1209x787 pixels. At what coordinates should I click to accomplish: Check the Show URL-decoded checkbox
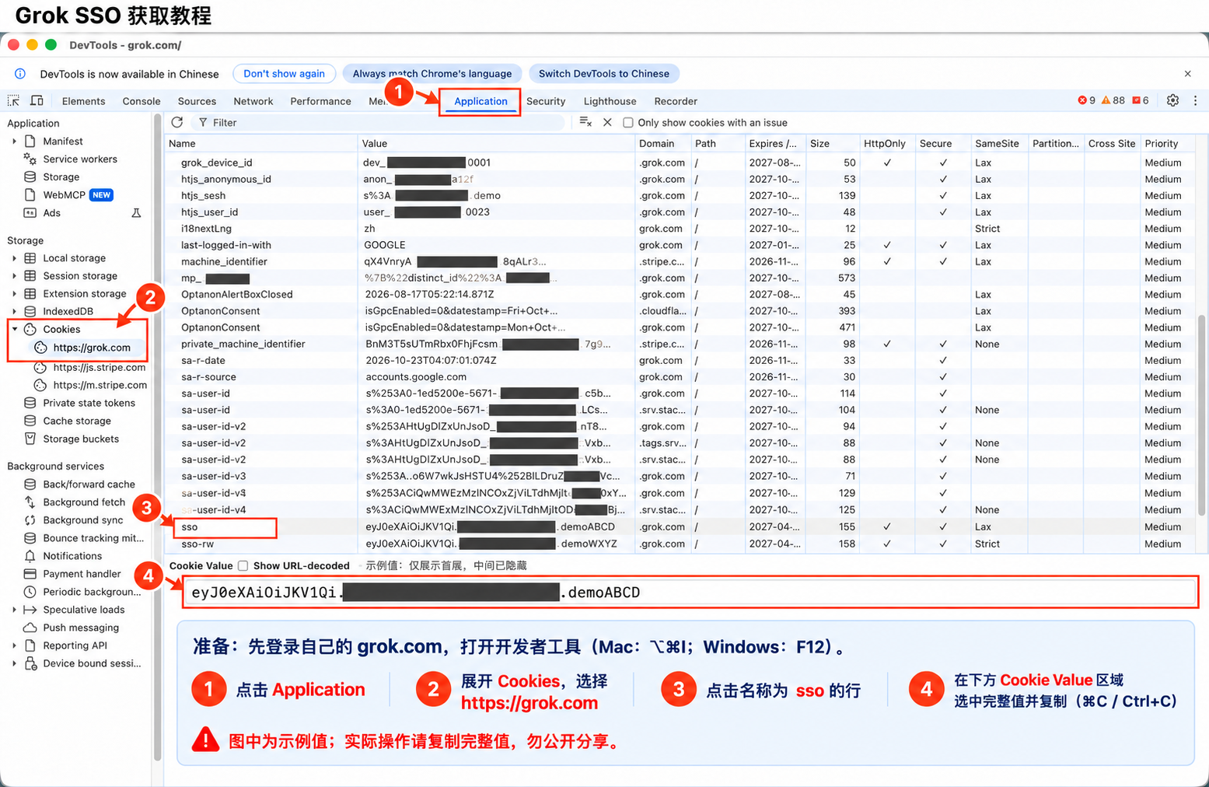point(243,565)
